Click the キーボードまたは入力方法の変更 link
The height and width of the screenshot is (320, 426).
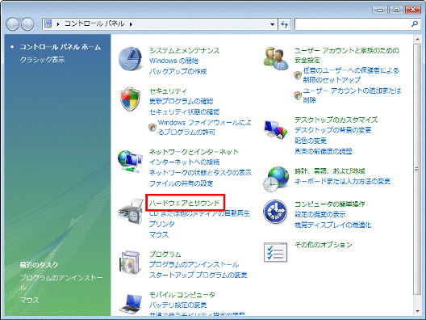coord(343,182)
